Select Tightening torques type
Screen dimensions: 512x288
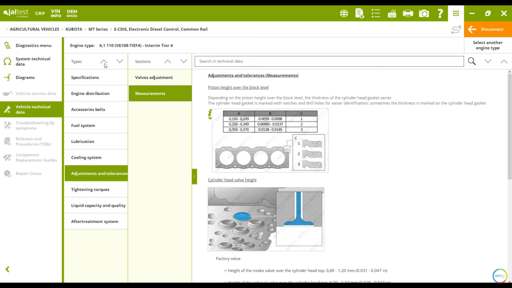(96, 190)
